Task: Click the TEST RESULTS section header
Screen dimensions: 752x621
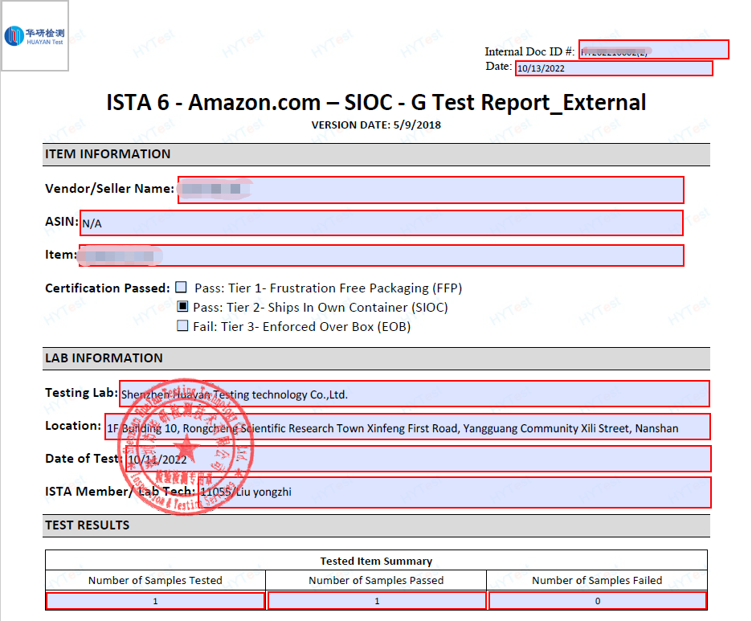Action: (87, 525)
